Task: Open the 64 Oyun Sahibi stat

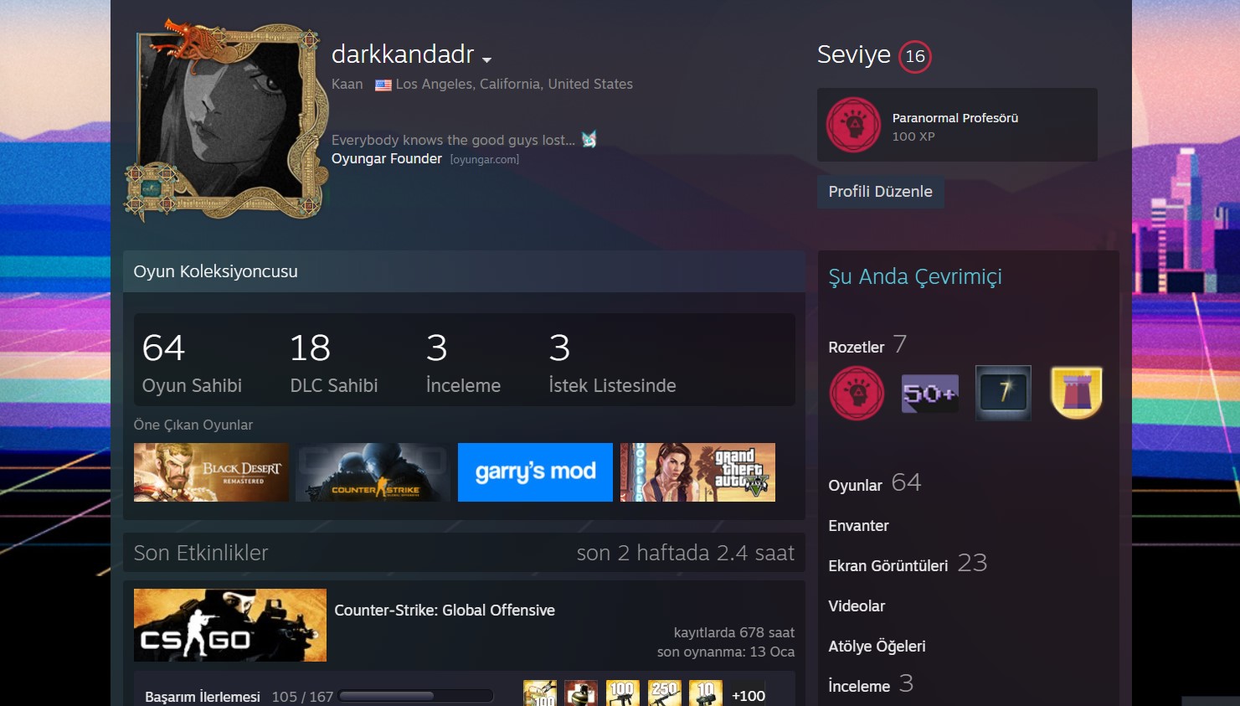Action: [x=192, y=362]
